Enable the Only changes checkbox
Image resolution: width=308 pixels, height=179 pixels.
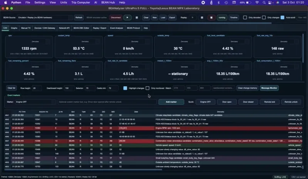(264, 17)
